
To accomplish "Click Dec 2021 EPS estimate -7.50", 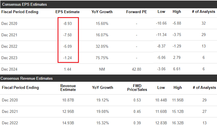I will (67, 35).
